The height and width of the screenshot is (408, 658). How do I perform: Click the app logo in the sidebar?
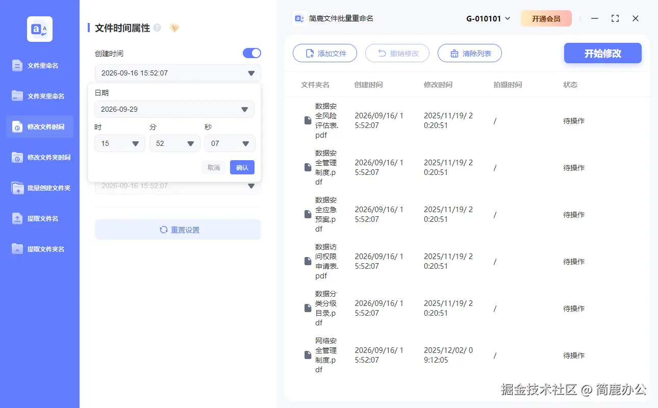(x=40, y=29)
